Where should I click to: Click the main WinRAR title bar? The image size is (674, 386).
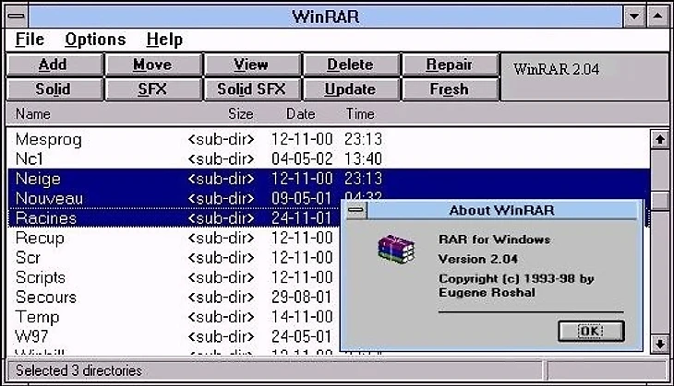coord(325,17)
